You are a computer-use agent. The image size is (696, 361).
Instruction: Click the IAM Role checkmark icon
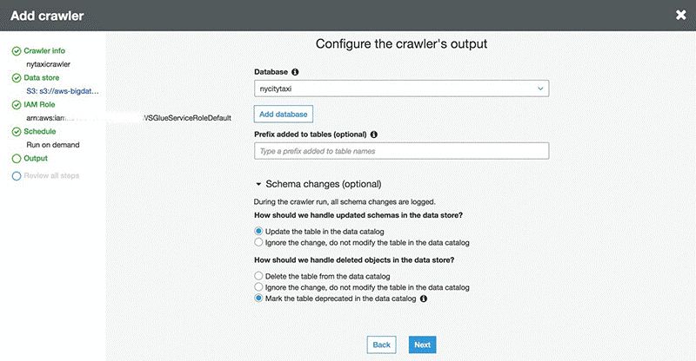pos(17,105)
